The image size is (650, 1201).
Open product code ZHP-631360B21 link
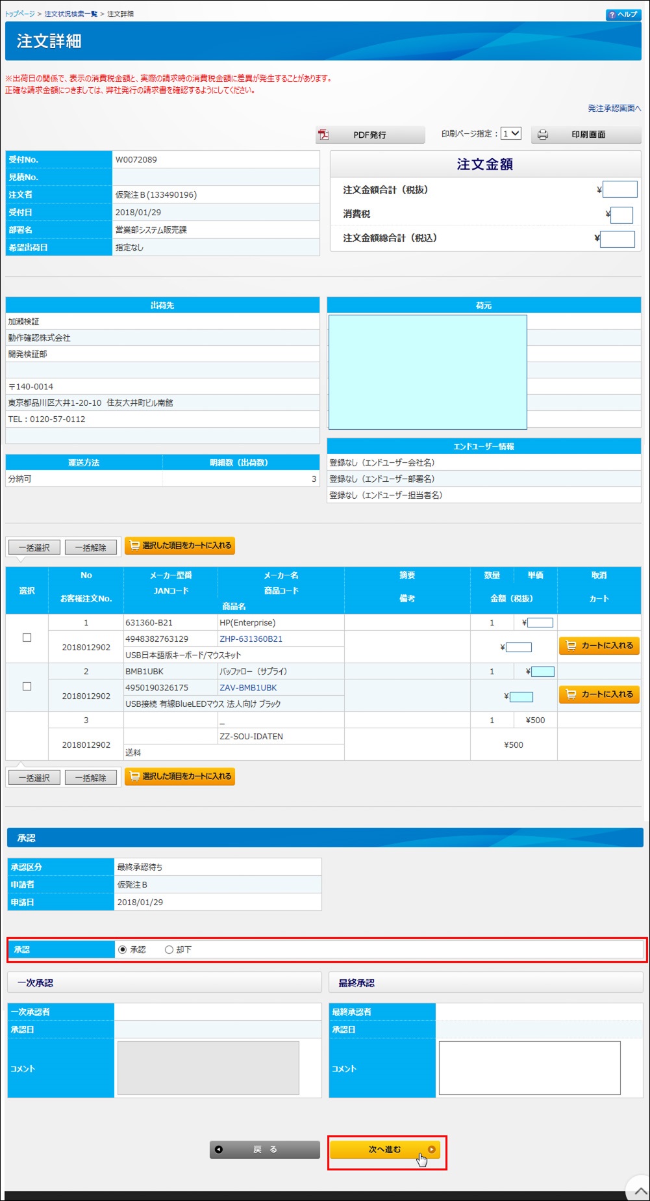coord(251,639)
